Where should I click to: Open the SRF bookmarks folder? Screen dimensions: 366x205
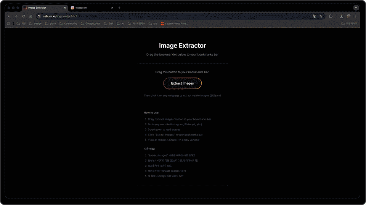109,24
